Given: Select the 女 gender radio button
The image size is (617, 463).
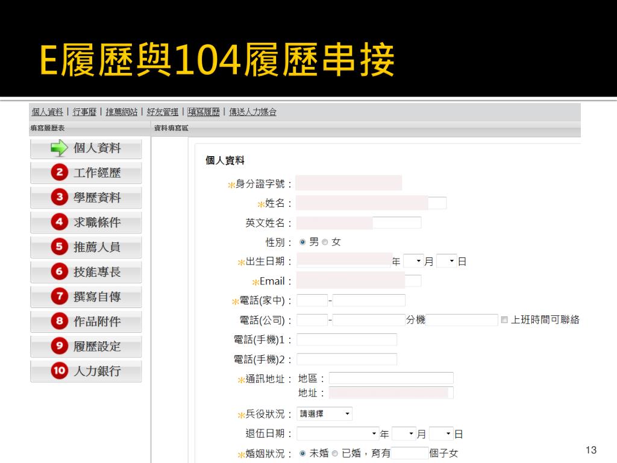Looking at the screenshot, I should (x=325, y=242).
